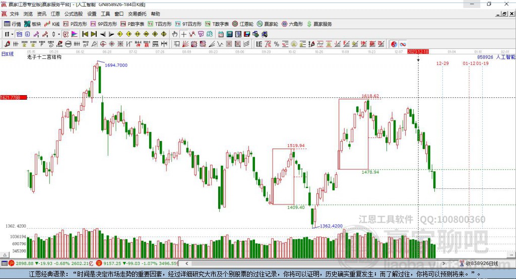The image size is (516, 279).
Task: Open the 9P四方形 tool
Action: [x=104, y=24]
